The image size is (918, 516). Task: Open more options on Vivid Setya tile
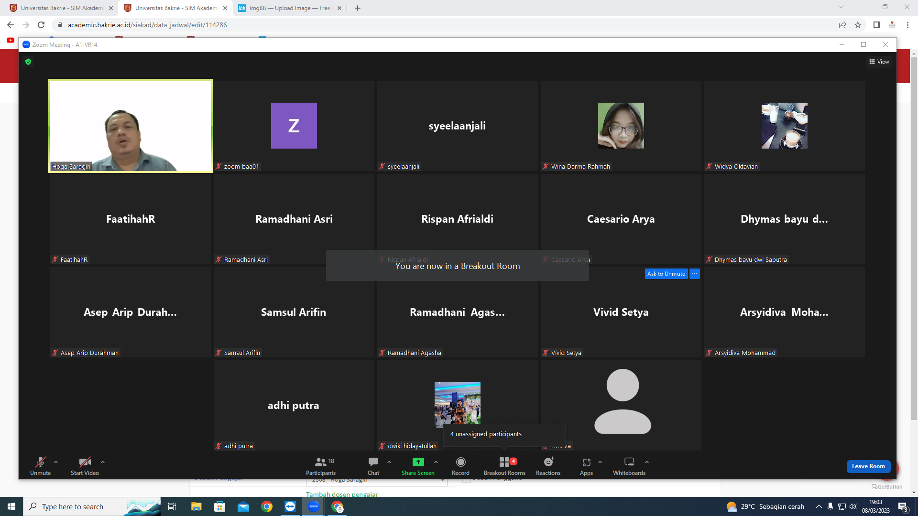coord(695,274)
